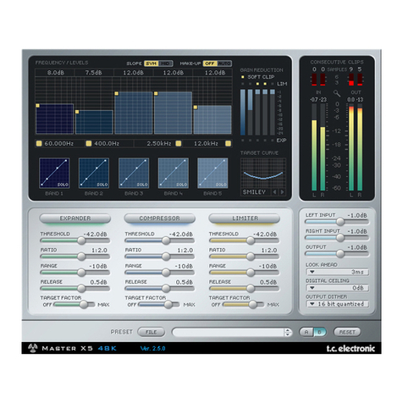Screen dimensions: 403x403
Task: Step through presets with the preset field arrows
Action: pos(288,332)
